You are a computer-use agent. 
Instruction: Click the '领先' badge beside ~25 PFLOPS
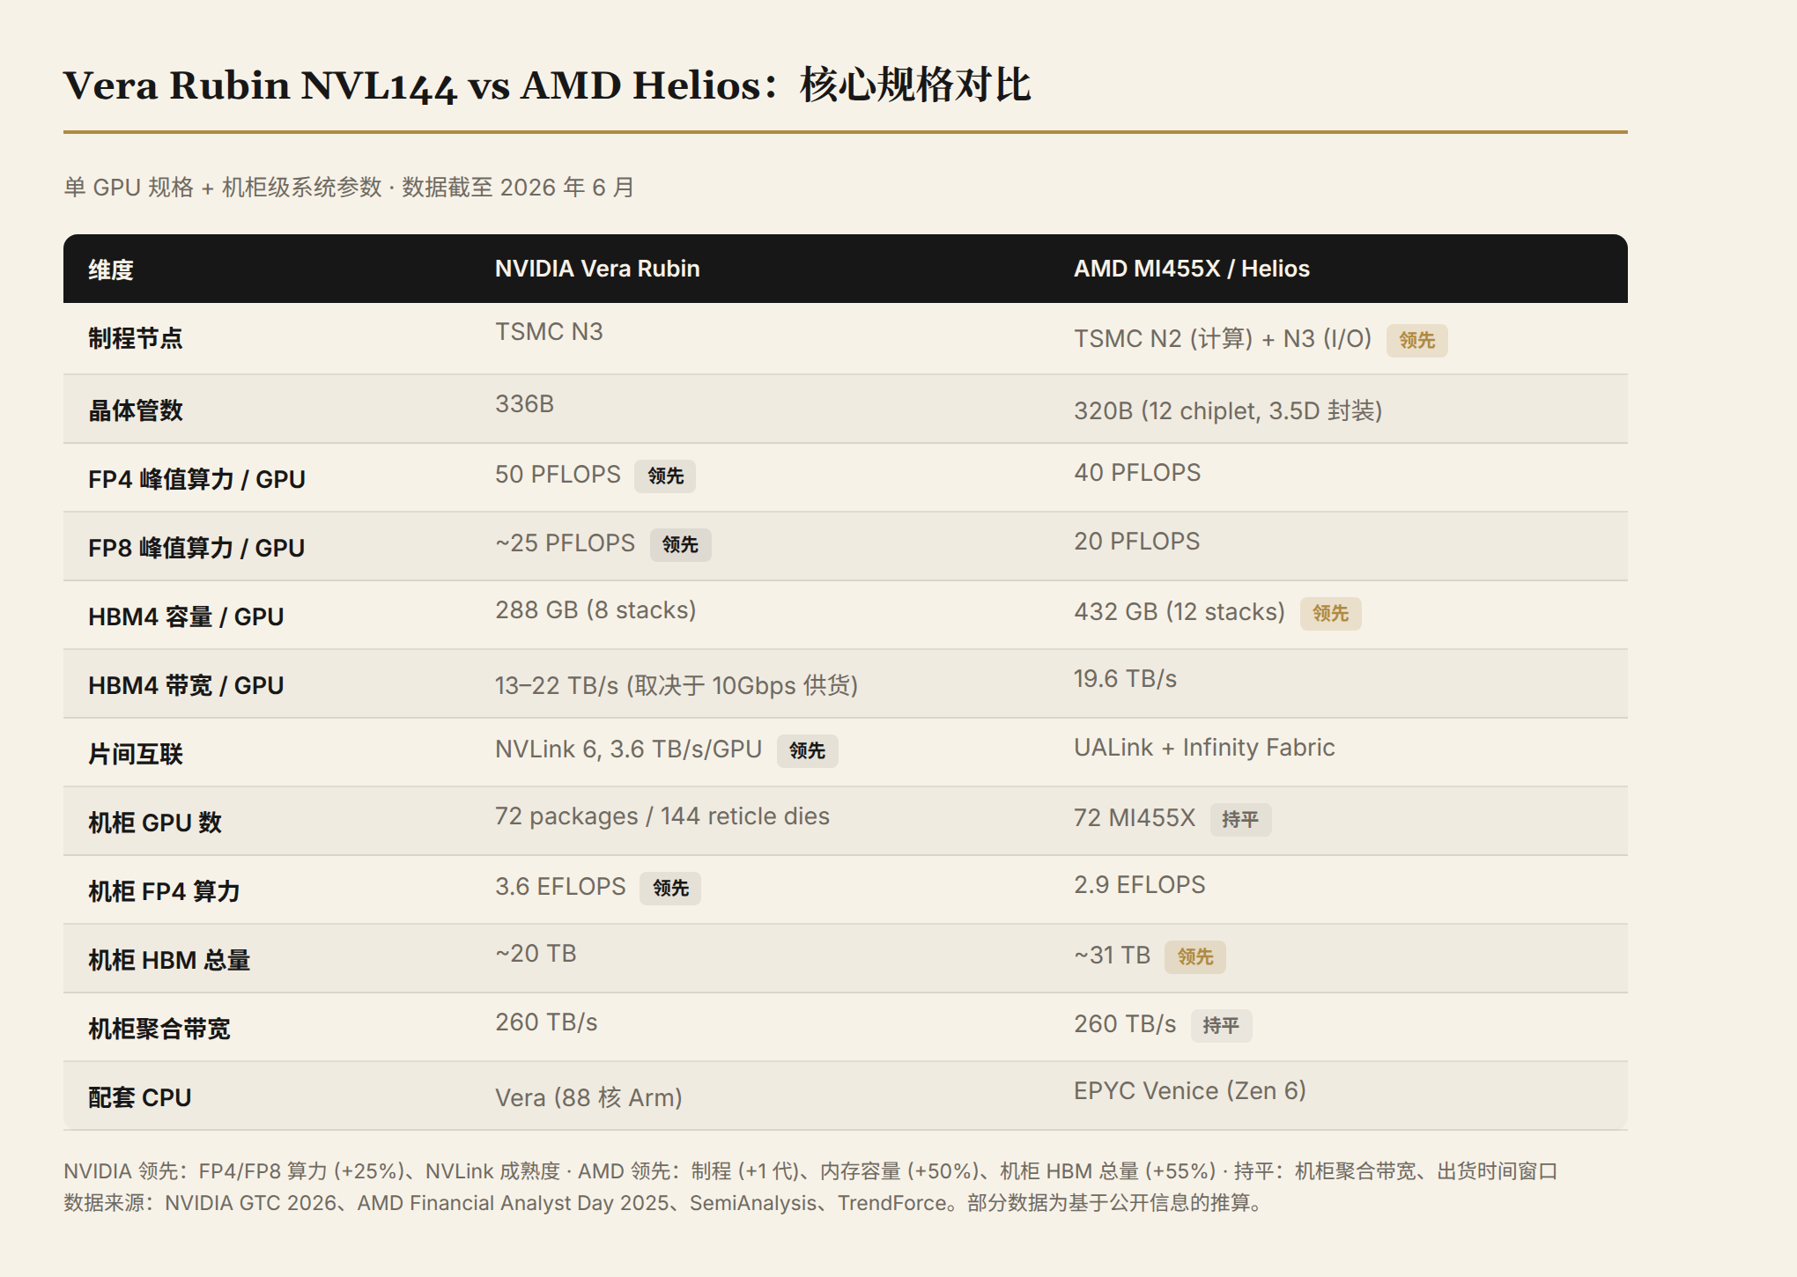[x=680, y=544]
